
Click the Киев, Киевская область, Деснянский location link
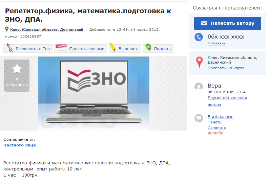[46, 30]
